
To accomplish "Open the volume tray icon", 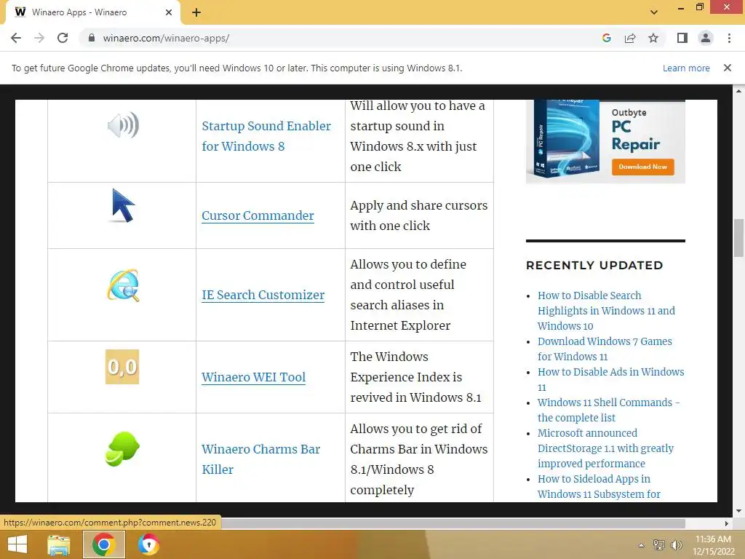I will [676, 545].
